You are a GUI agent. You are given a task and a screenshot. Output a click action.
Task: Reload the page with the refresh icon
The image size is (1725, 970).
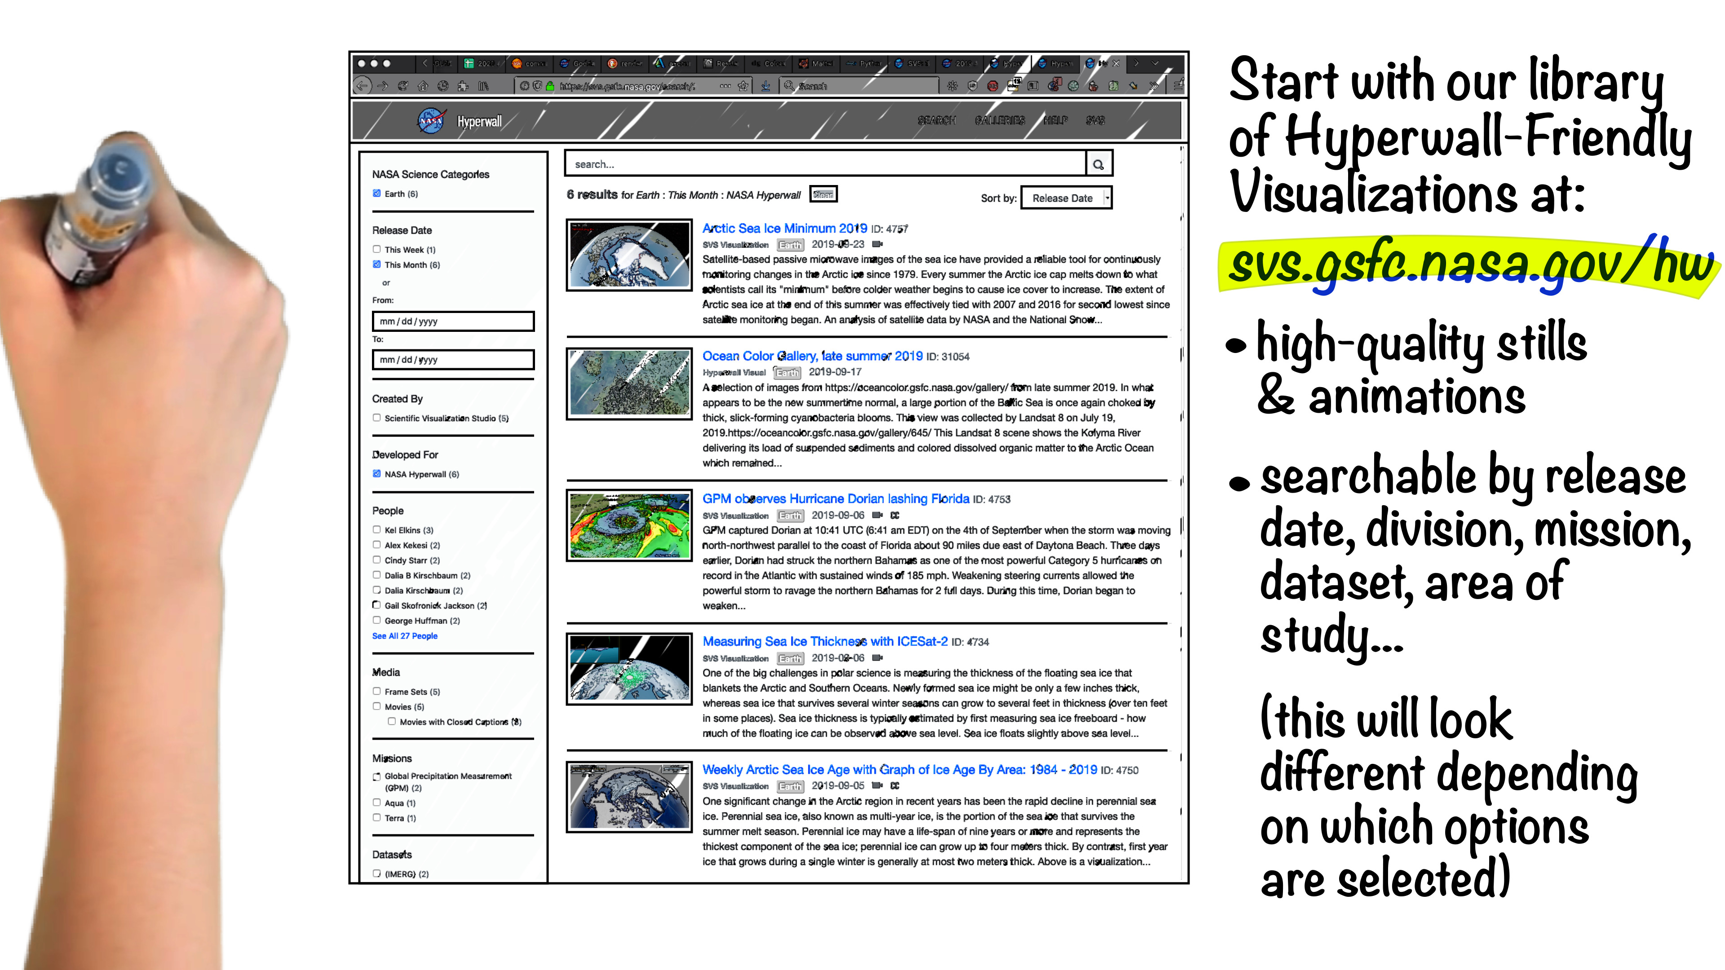click(x=402, y=86)
